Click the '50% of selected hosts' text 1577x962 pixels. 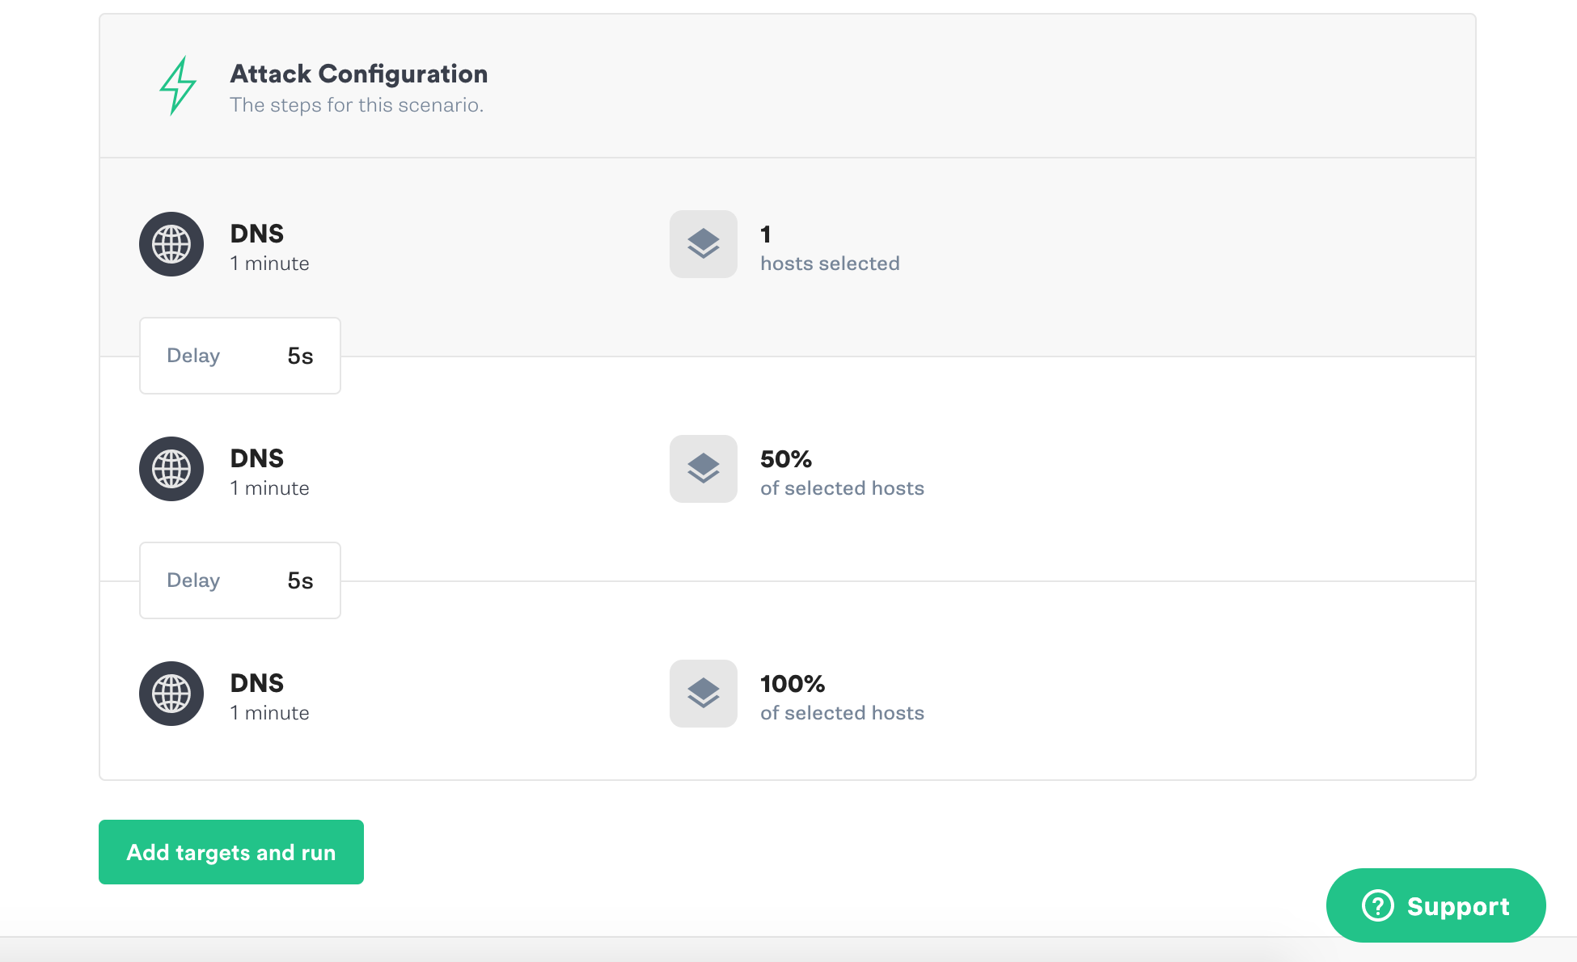842,487
